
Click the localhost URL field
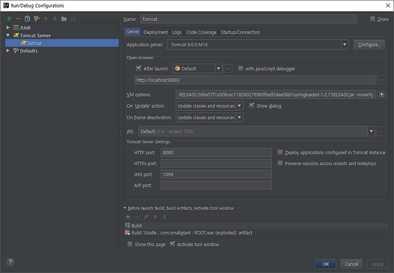pos(255,80)
